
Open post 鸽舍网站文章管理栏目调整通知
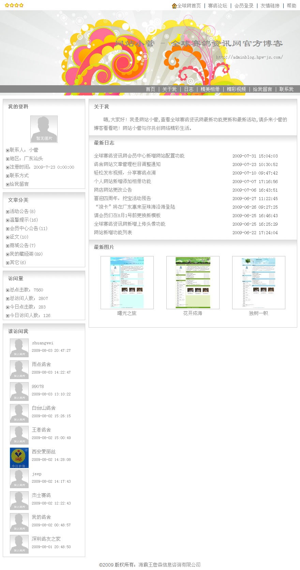click(127, 164)
